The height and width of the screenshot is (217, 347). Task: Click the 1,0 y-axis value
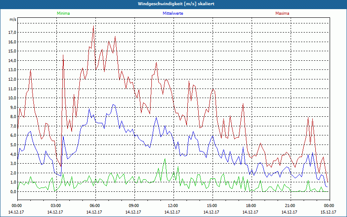click(13, 182)
